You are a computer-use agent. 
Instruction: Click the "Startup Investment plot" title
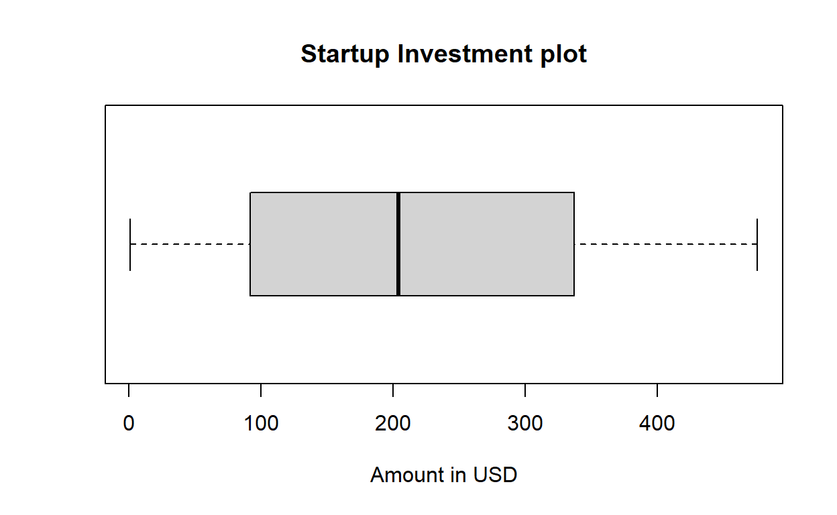(443, 54)
